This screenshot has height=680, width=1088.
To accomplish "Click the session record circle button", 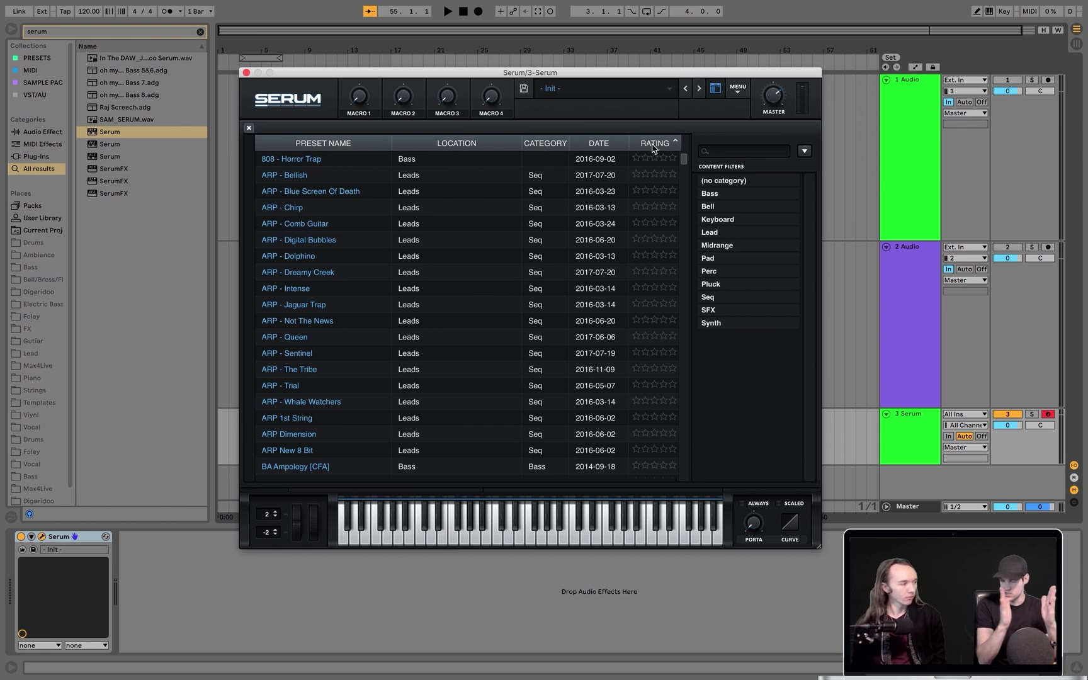I will [x=550, y=11].
